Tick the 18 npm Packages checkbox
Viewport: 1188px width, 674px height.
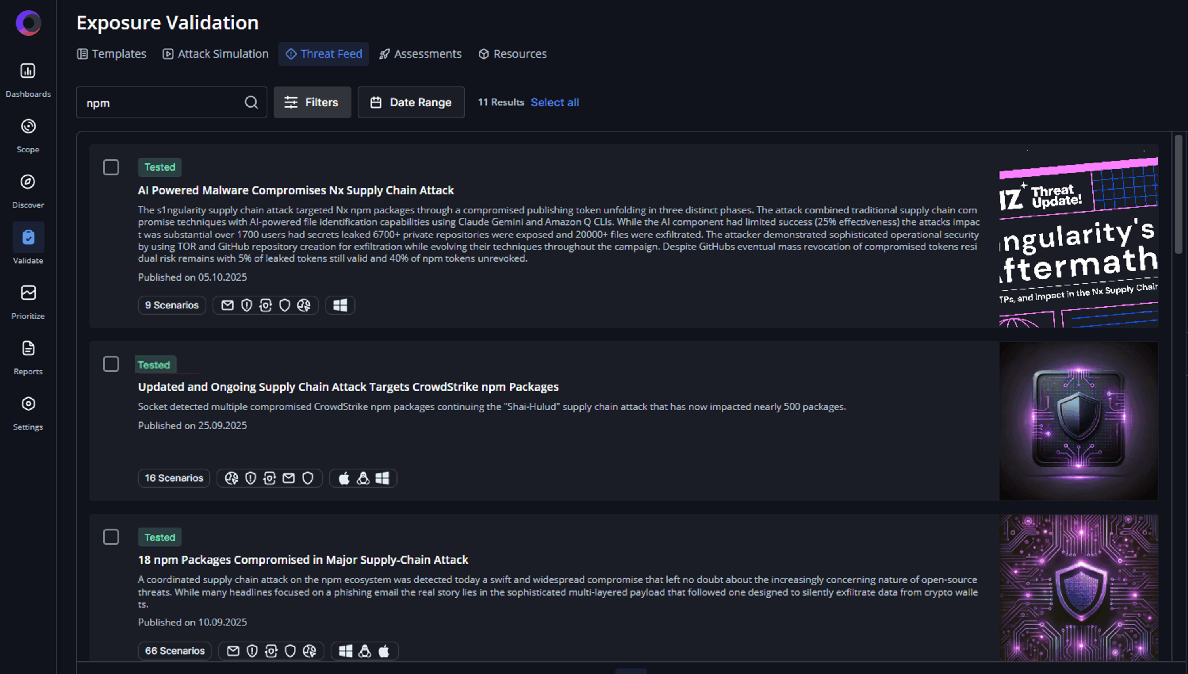pos(111,537)
